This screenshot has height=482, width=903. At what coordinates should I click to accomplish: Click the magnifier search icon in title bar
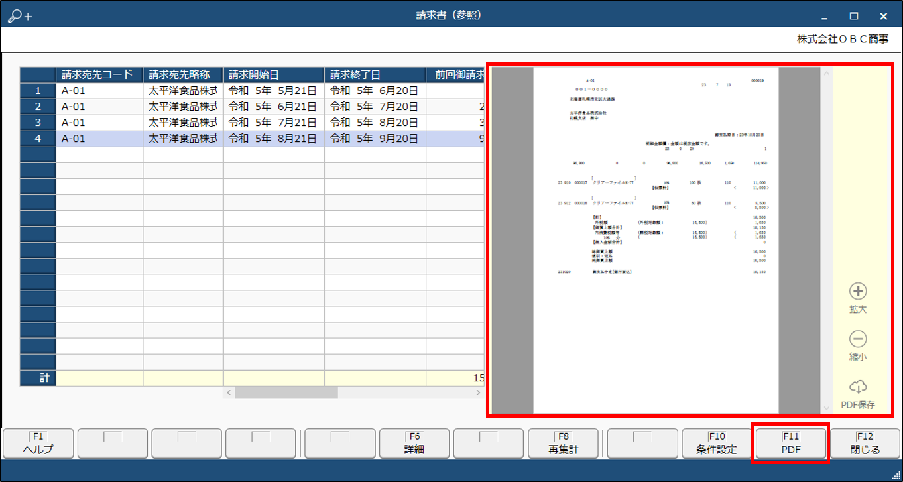[x=19, y=16]
